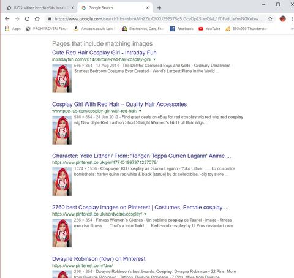Viewport: 294px width, 278px height.
Task: Expand the ppe-rus.com result dropdown arrow
Action: 140,111
